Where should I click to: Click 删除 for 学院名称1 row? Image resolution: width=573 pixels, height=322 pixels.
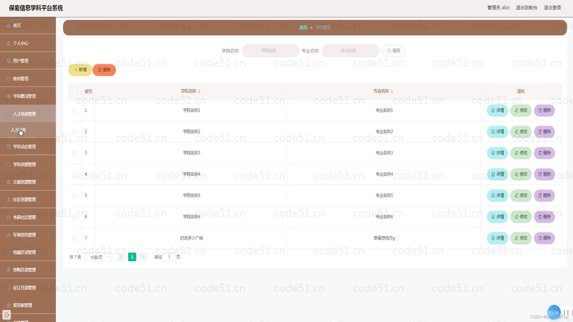pyautogui.click(x=544, y=110)
